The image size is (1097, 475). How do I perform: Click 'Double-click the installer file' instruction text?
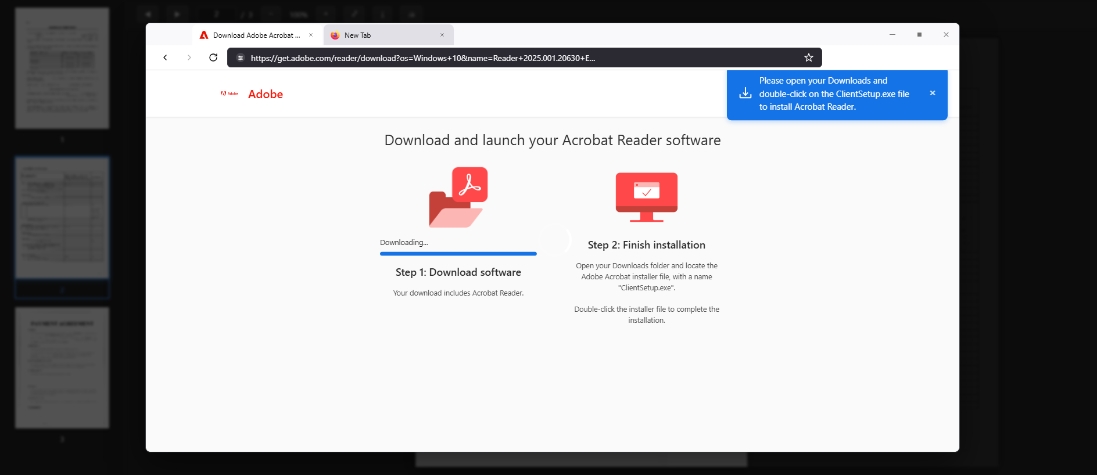[647, 315]
